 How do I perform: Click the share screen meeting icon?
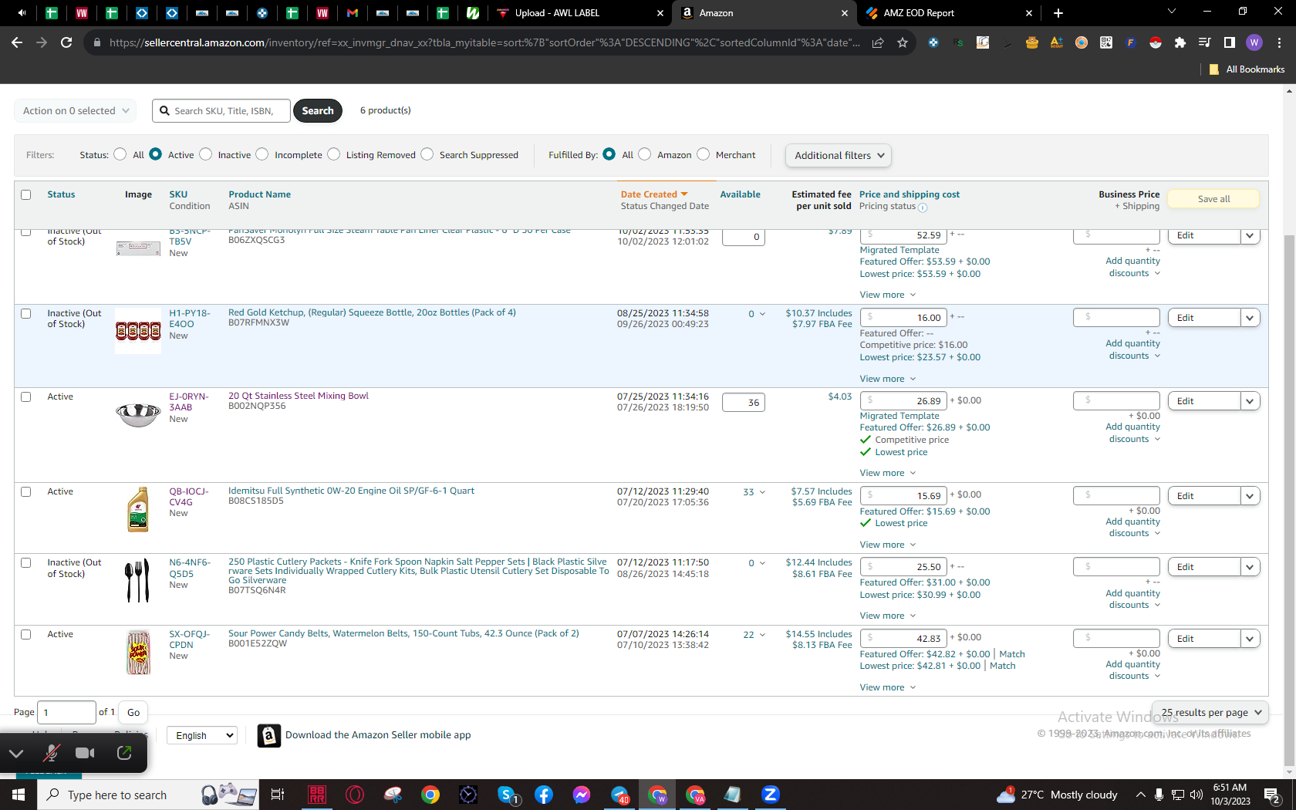[x=124, y=753]
